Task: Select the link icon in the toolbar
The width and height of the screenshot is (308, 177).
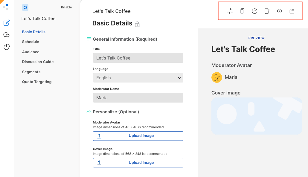Action: click(x=279, y=11)
